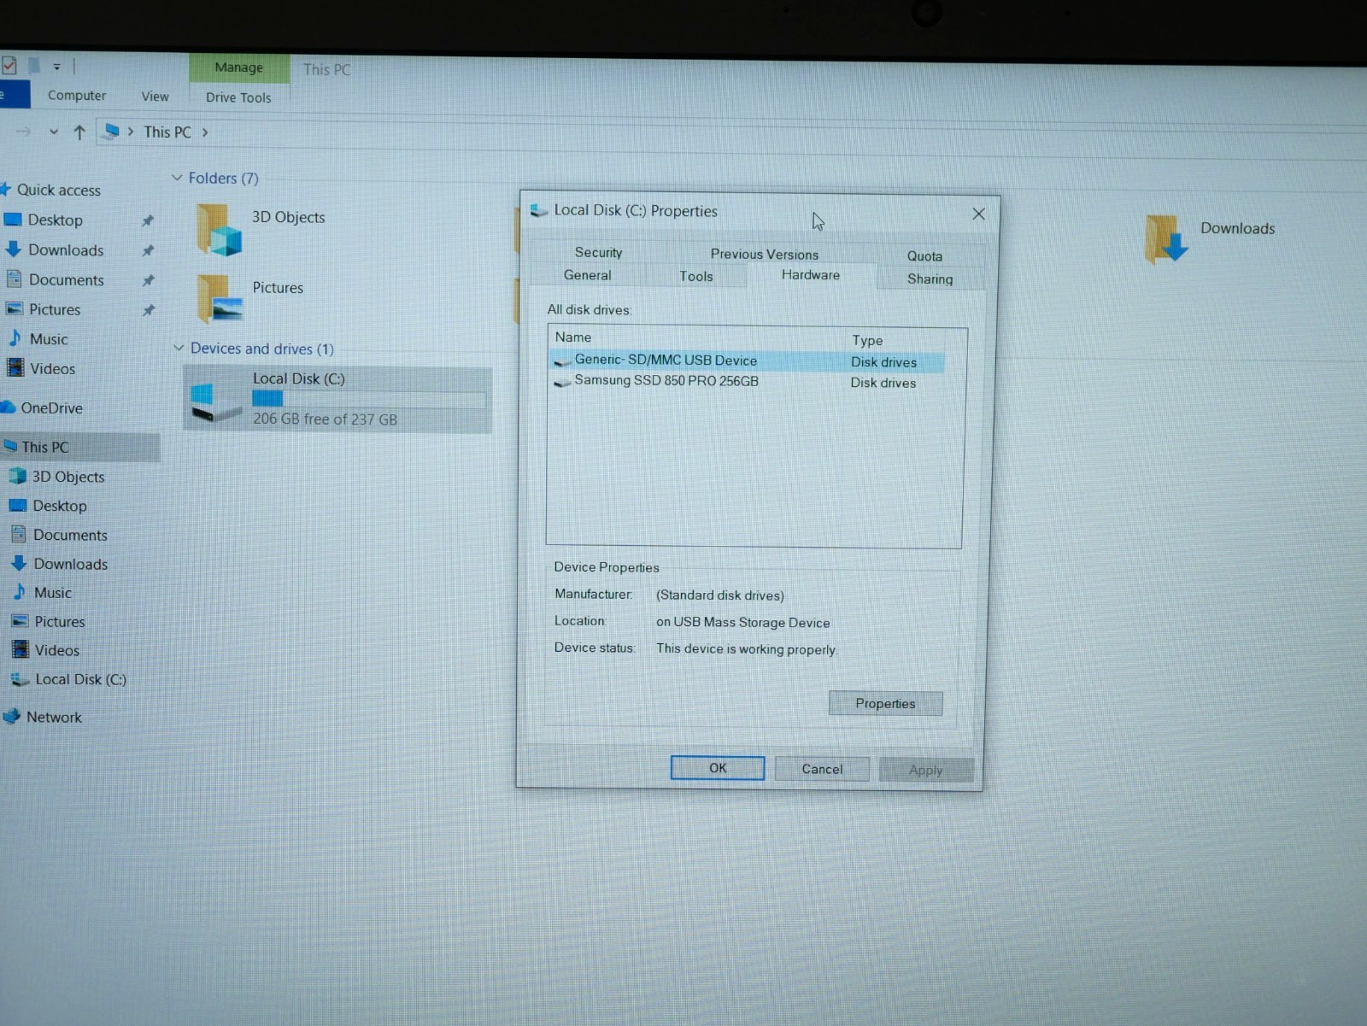The image size is (1367, 1026).
Task: Click the Manage contextual tab
Action: [238, 67]
